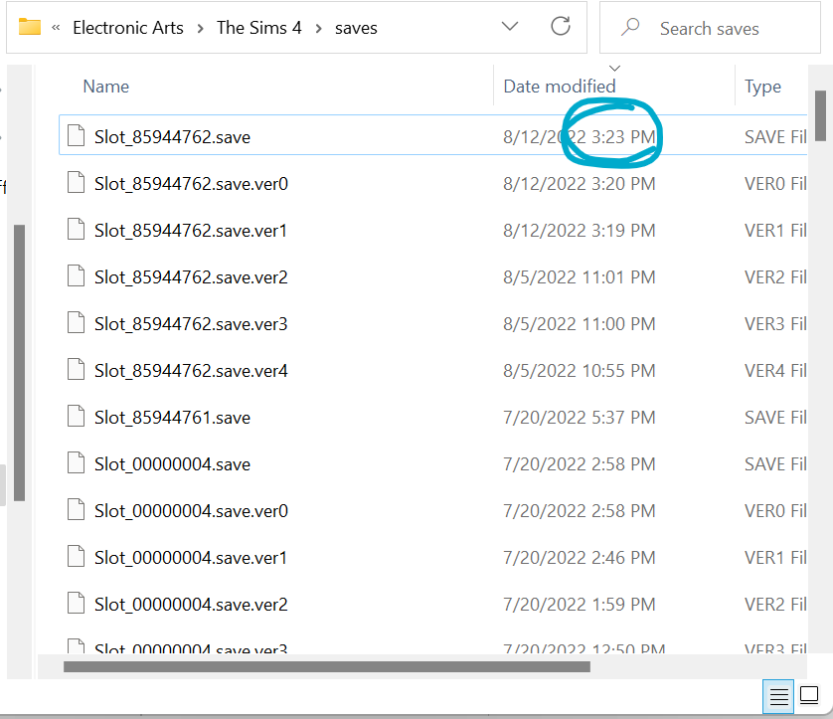Viewport: 833px width, 719px height.
Task: Sort files by Name column
Action: (x=106, y=87)
